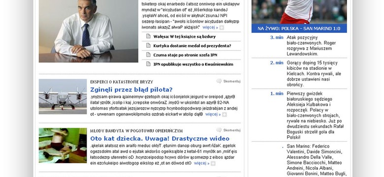Viewport: 384px width, 177px height.
Task: Open document icon beside Wałęsa book headline
Action: tap(148, 36)
